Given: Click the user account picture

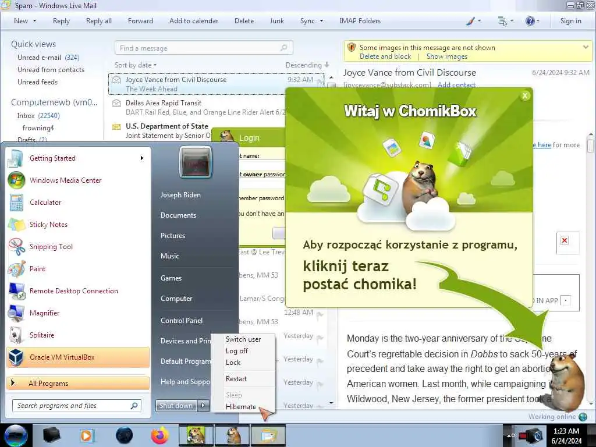Looking at the screenshot, I should [x=196, y=162].
